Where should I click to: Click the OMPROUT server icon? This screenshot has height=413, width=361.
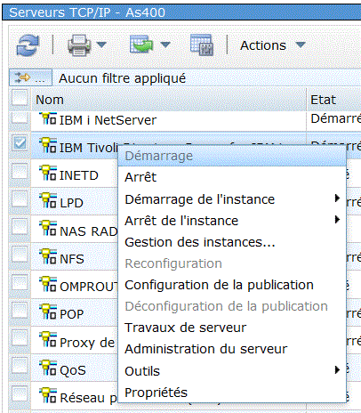point(48,284)
